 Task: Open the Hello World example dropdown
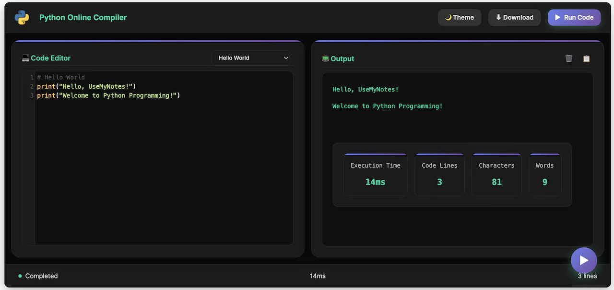coord(250,58)
